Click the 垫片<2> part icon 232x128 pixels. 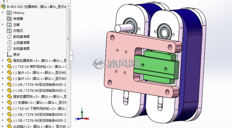[x=9, y=78]
